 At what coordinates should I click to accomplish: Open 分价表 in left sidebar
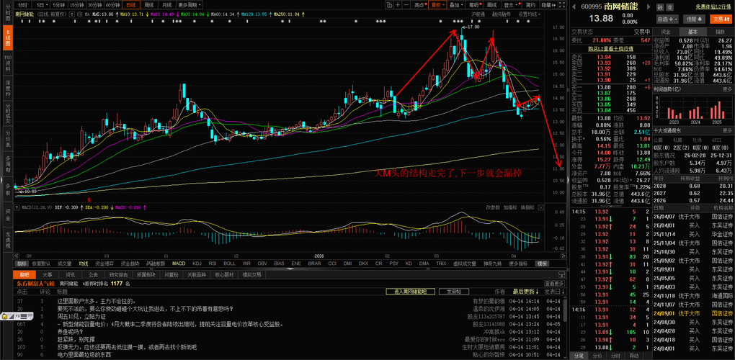click(8, 138)
